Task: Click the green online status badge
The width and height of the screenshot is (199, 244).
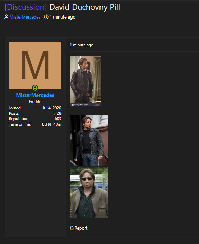Action: coord(35,88)
